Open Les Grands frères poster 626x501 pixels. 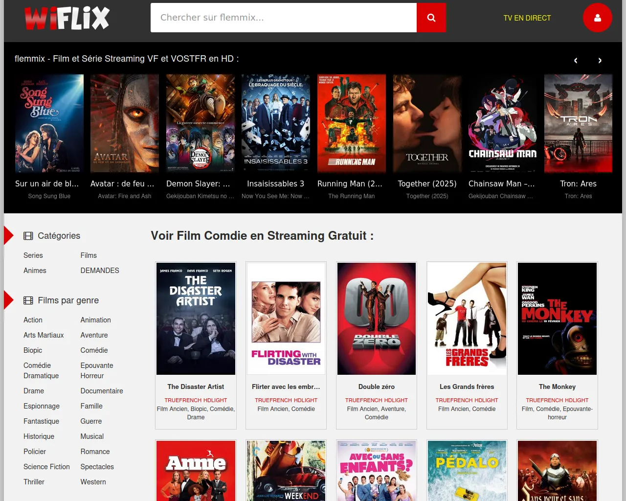(x=467, y=319)
